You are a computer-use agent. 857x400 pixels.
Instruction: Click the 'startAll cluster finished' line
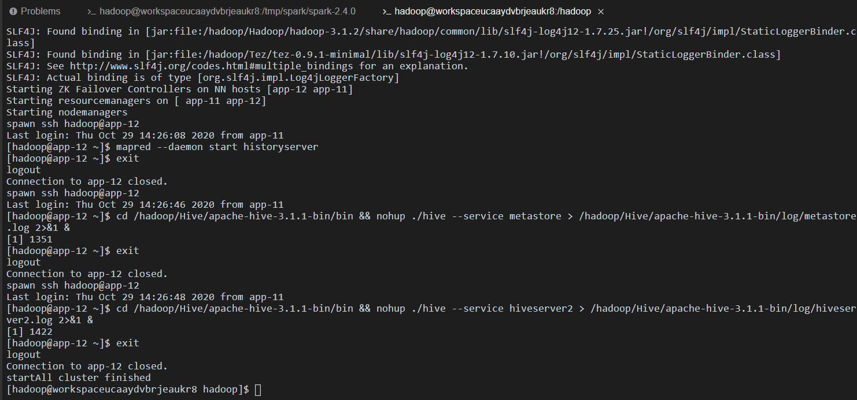[79, 377]
